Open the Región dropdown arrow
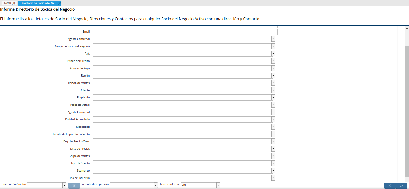Image resolution: width=409 pixels, height=189 pixels. point(273,76)
